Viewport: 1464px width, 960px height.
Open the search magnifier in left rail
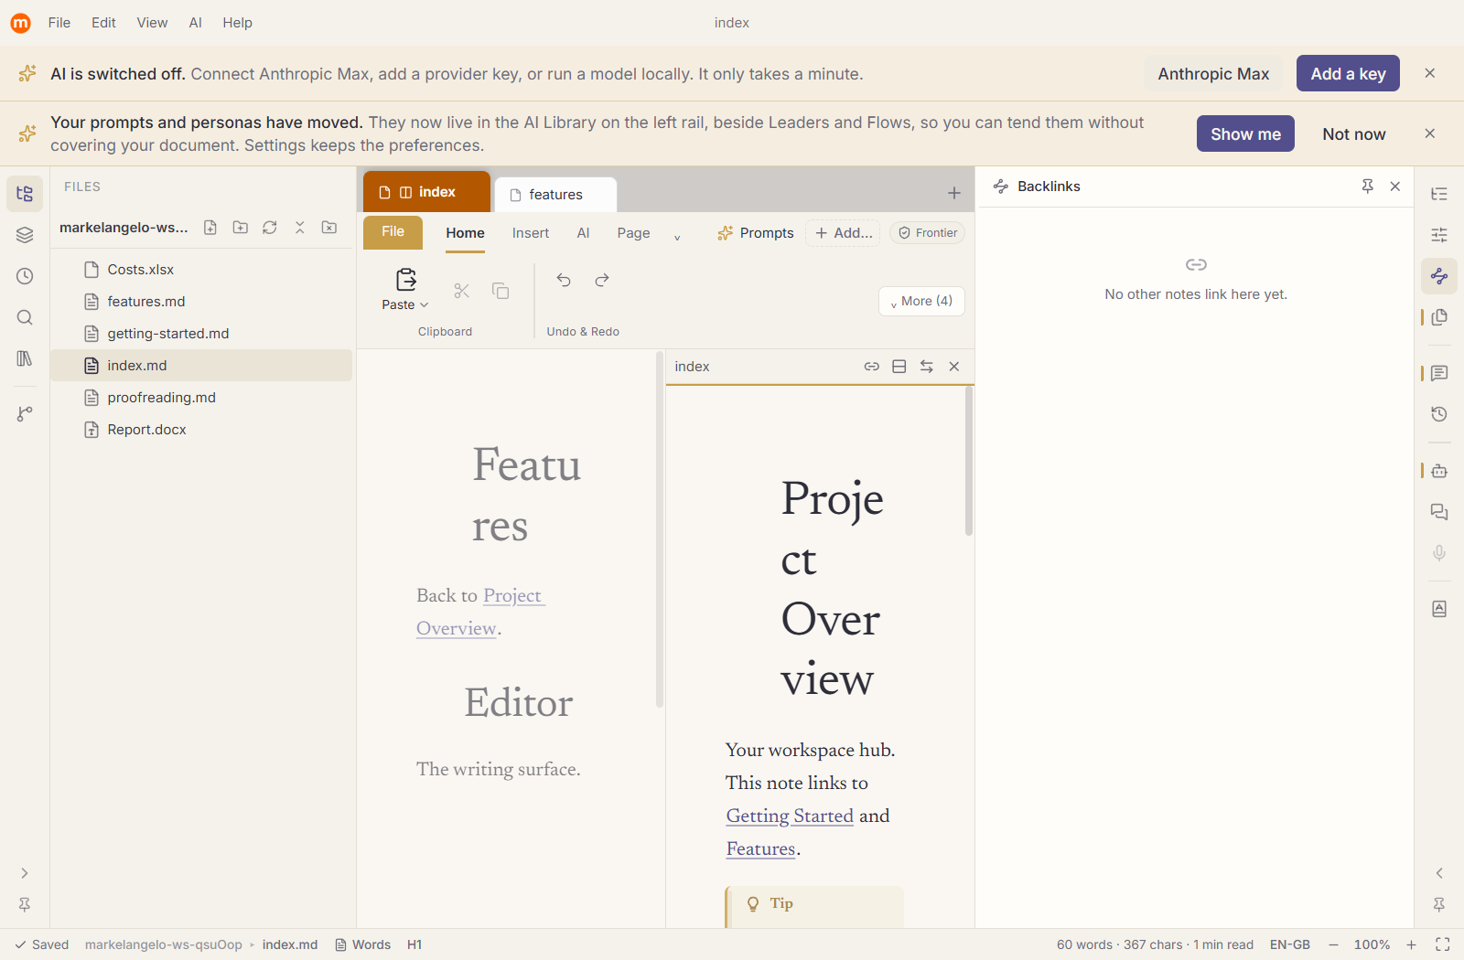point(25,317)
